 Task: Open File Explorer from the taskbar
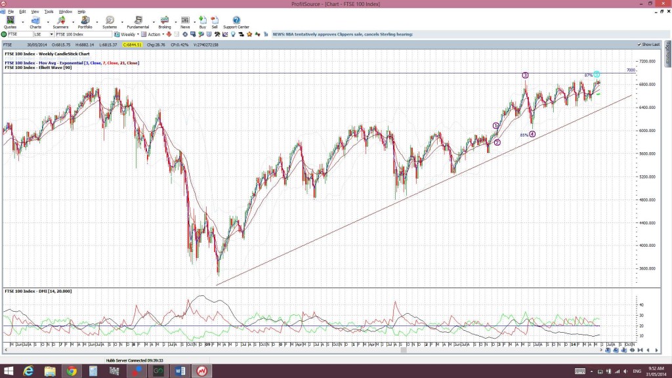point(50,371)
